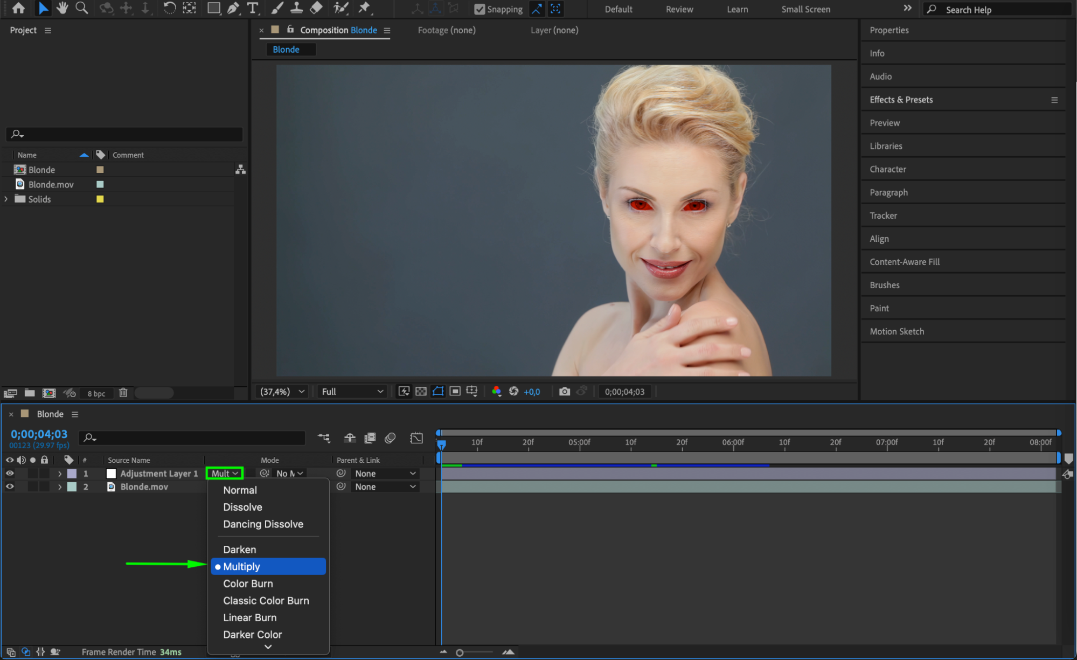Choose the Pen tool
Screen dimensions: 1077x660
coord(233,8)
